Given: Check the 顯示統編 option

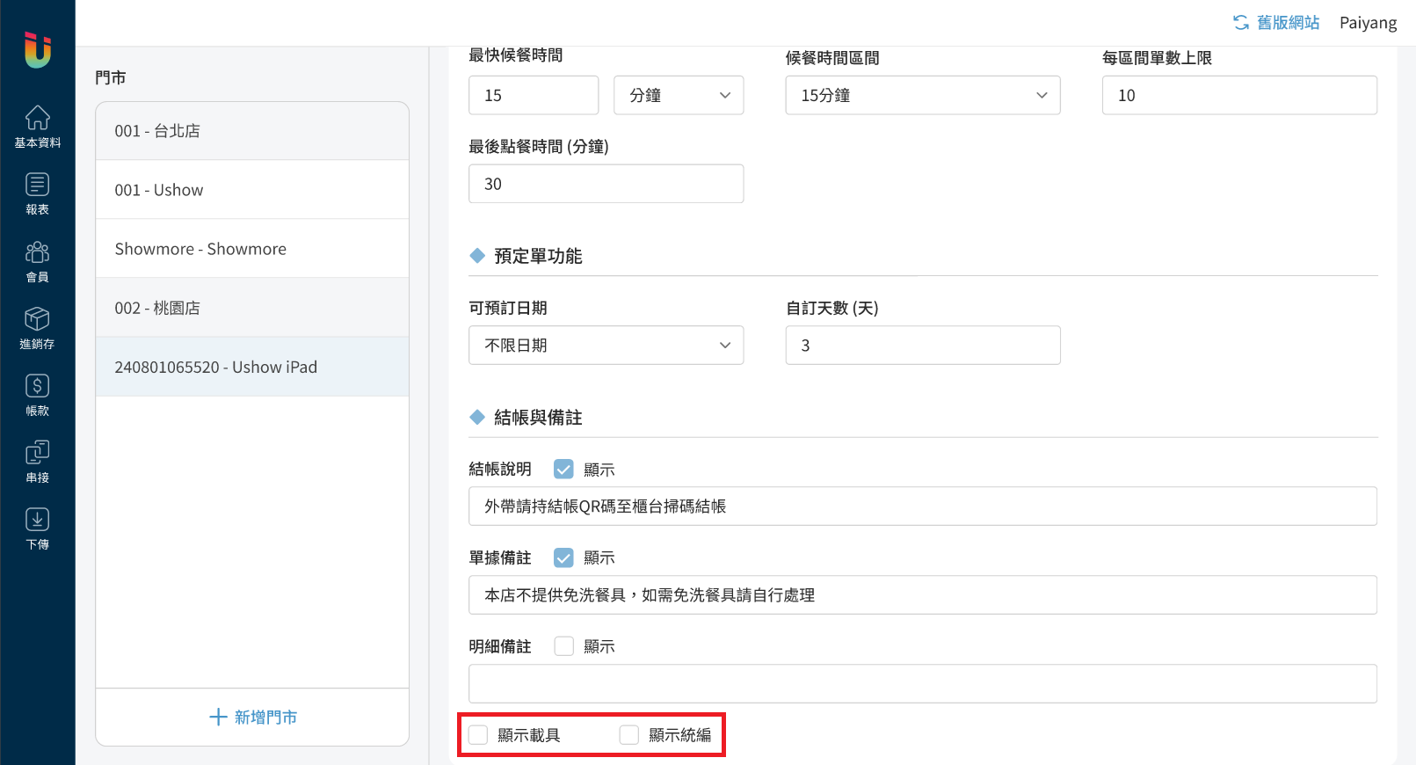Looking at the screenshot, I should tap(629, 735).
